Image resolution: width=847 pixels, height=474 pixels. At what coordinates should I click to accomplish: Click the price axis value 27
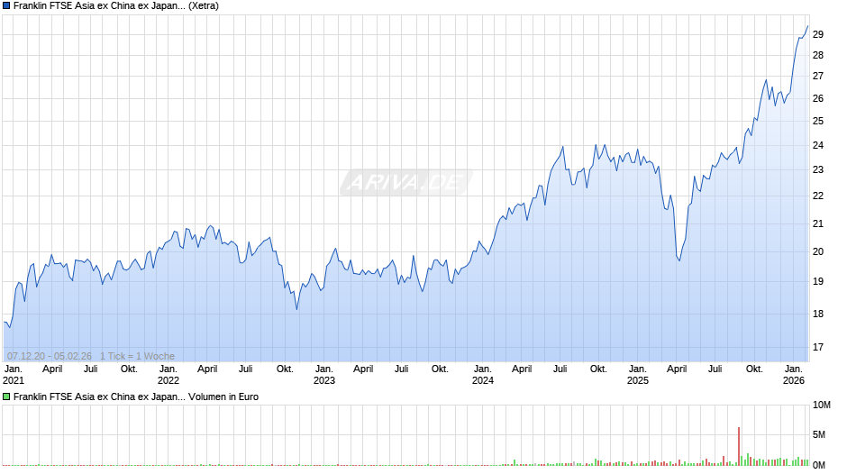[818, 77]
